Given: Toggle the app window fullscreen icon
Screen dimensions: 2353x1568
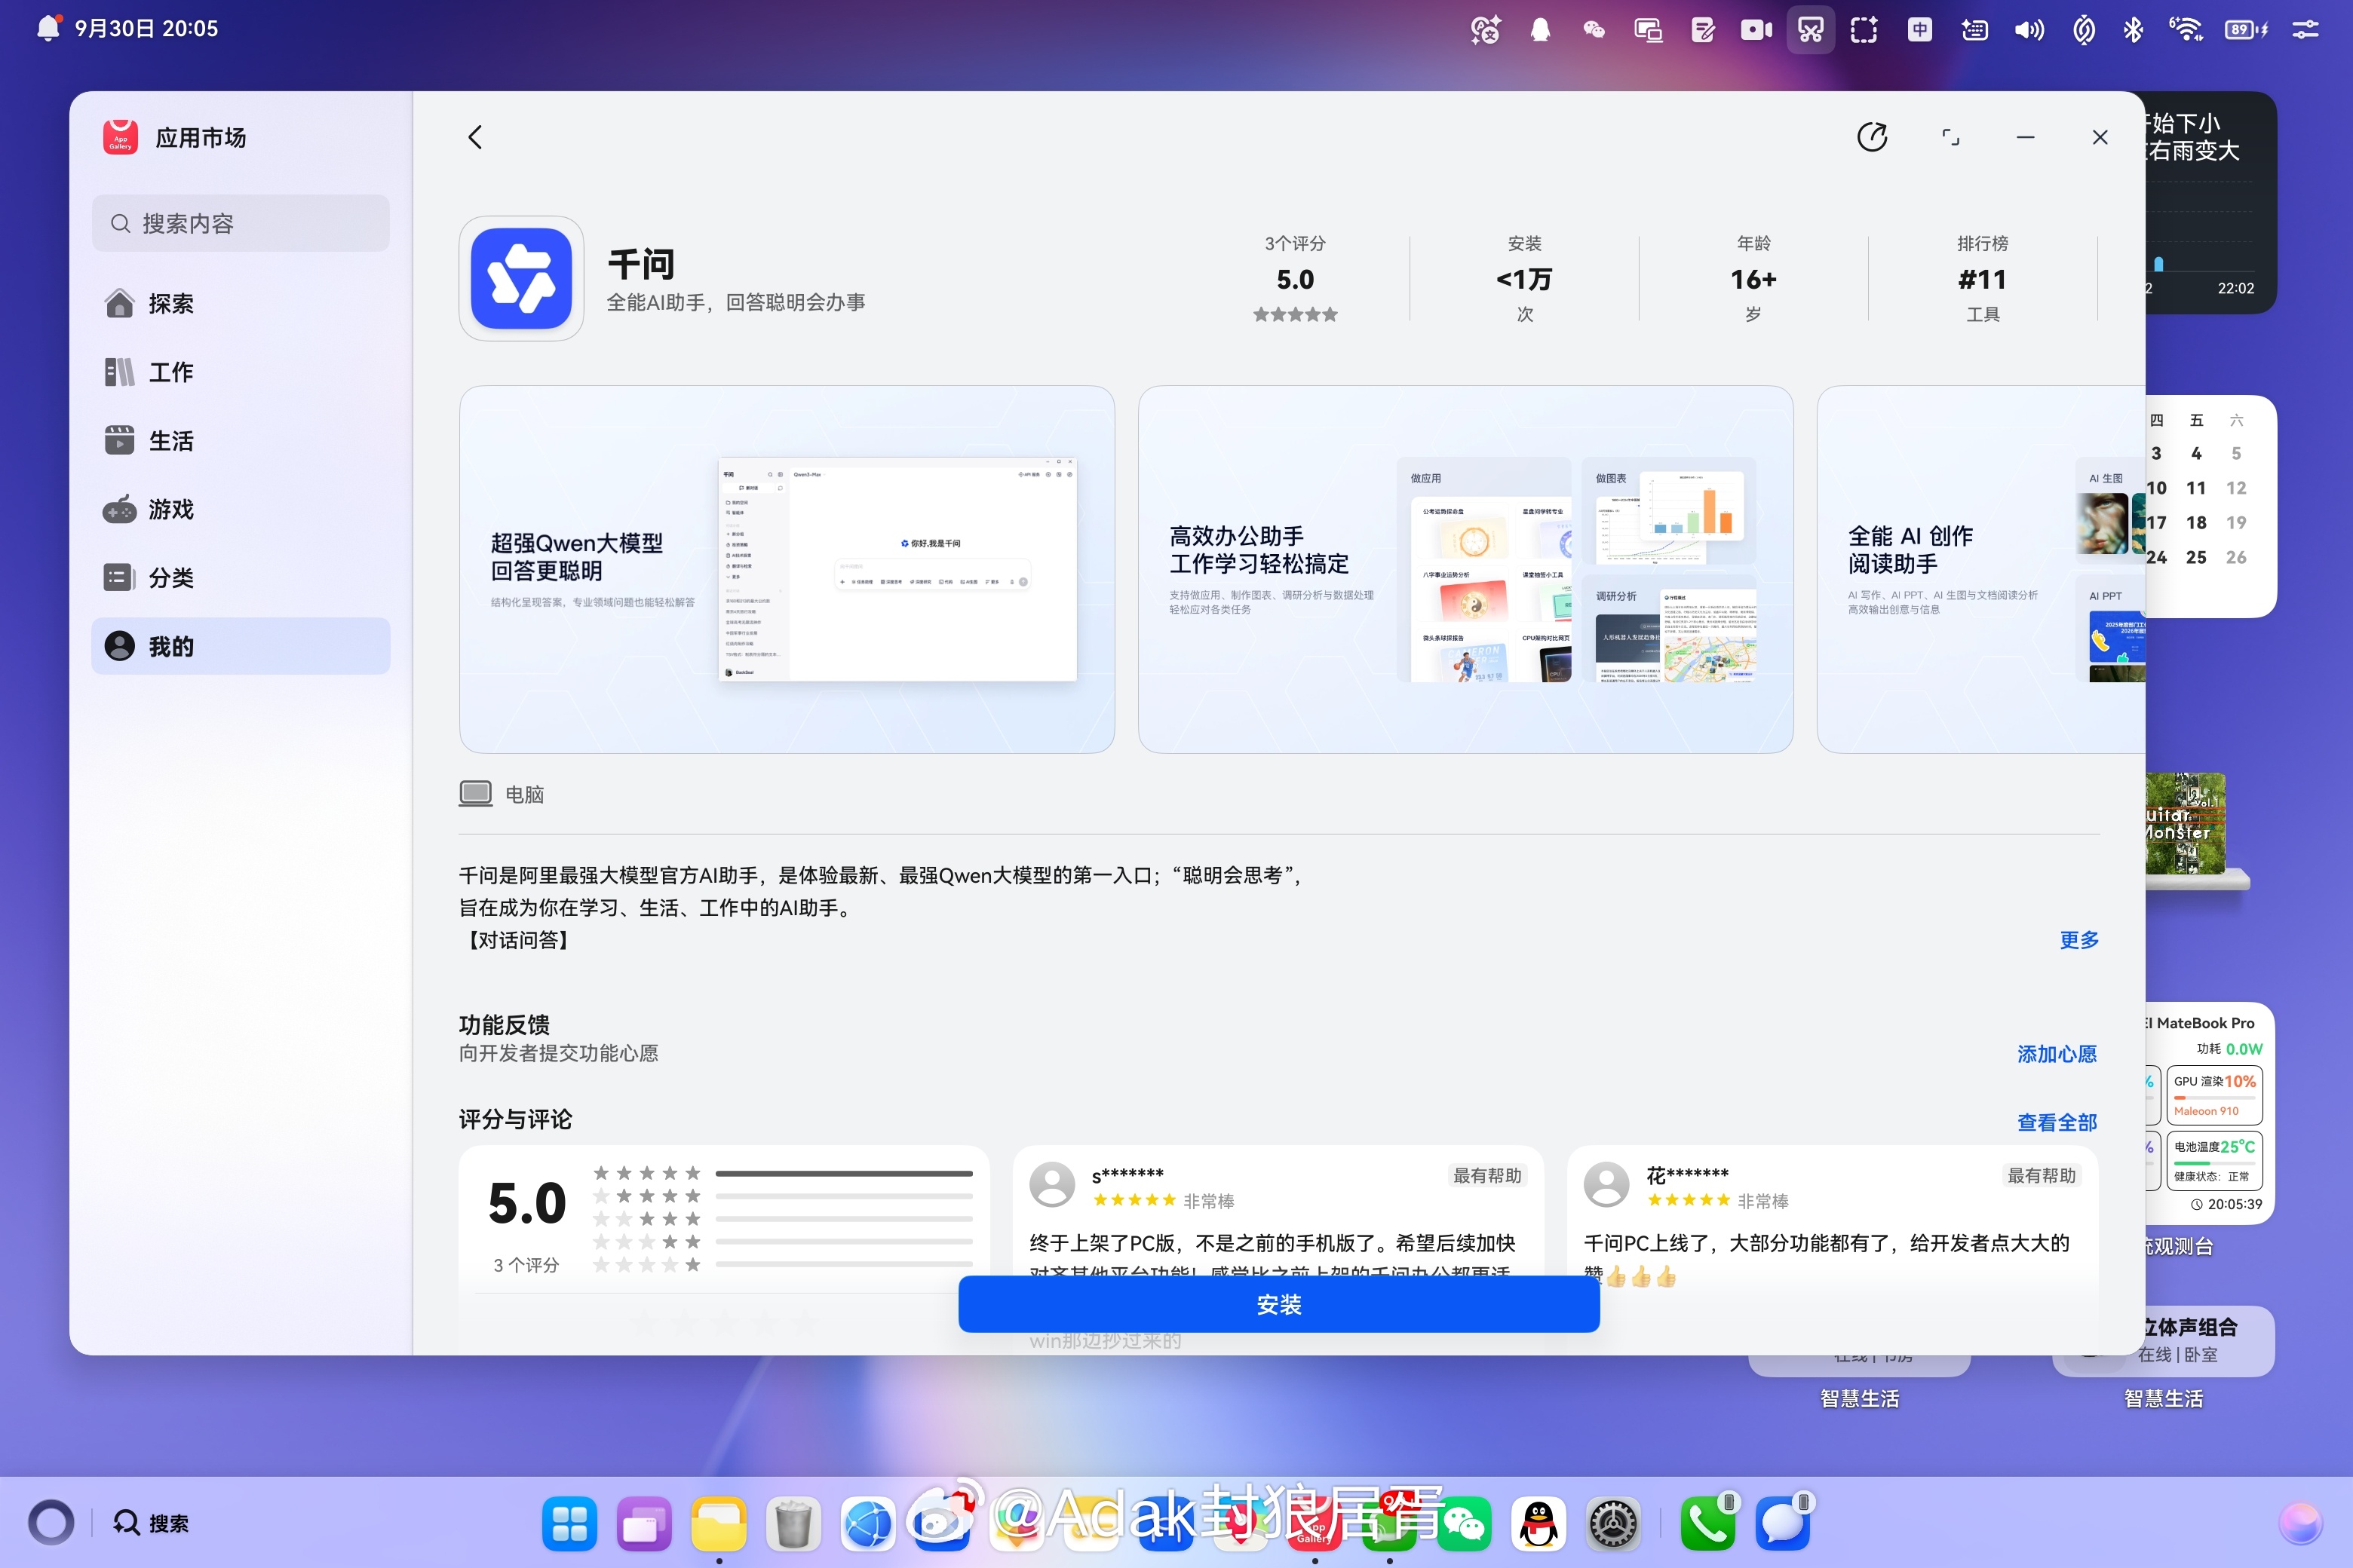Looking at the screenshot, I should click(x=1950, y=137).
